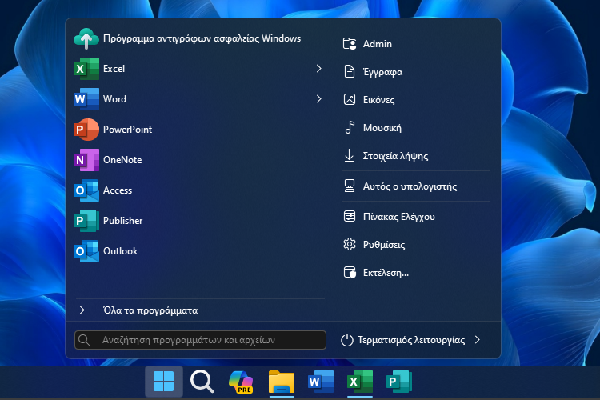The image size is (600, 400).
Task: Open Copilot preview from the taskbar
Action: tap(241, 382)
